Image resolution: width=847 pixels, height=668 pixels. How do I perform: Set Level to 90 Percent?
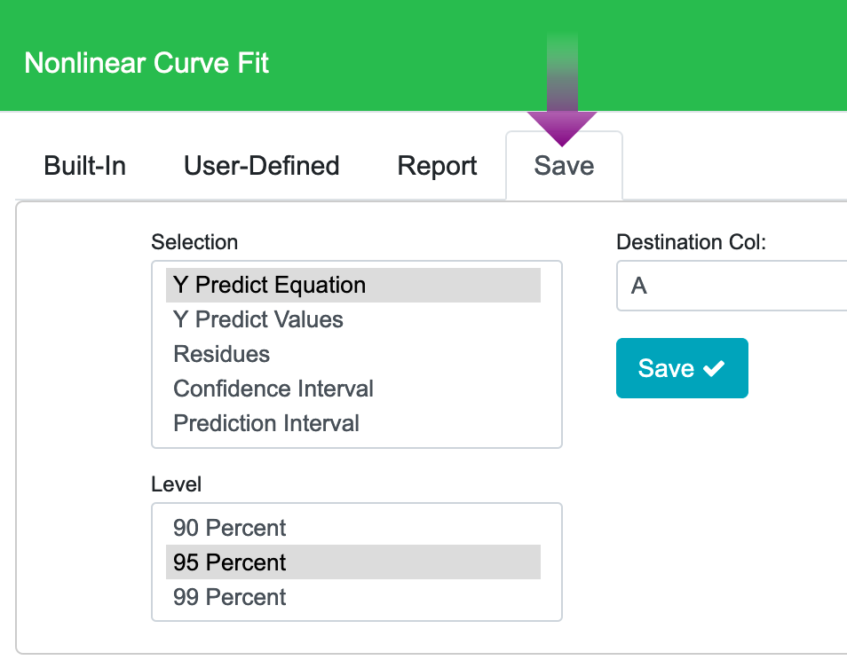point(230,528)
